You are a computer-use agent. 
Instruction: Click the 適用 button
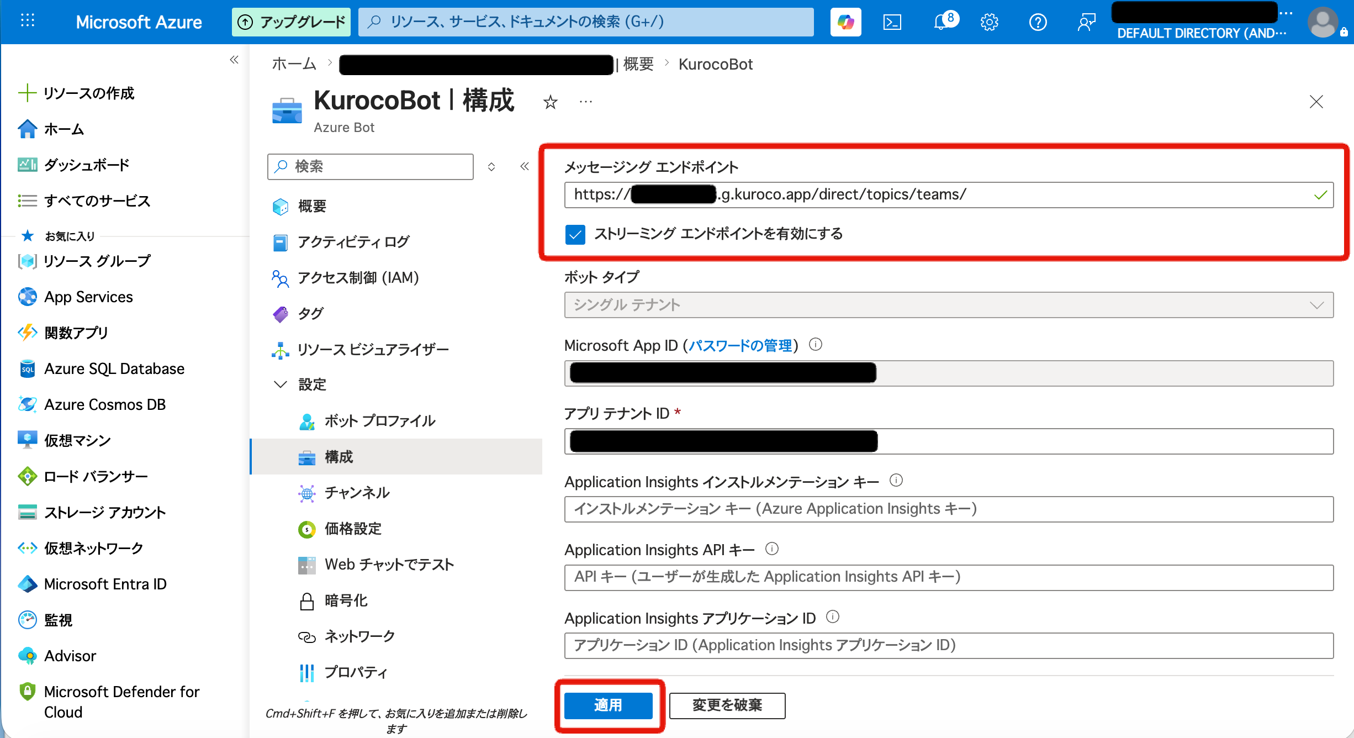[608, 705]
